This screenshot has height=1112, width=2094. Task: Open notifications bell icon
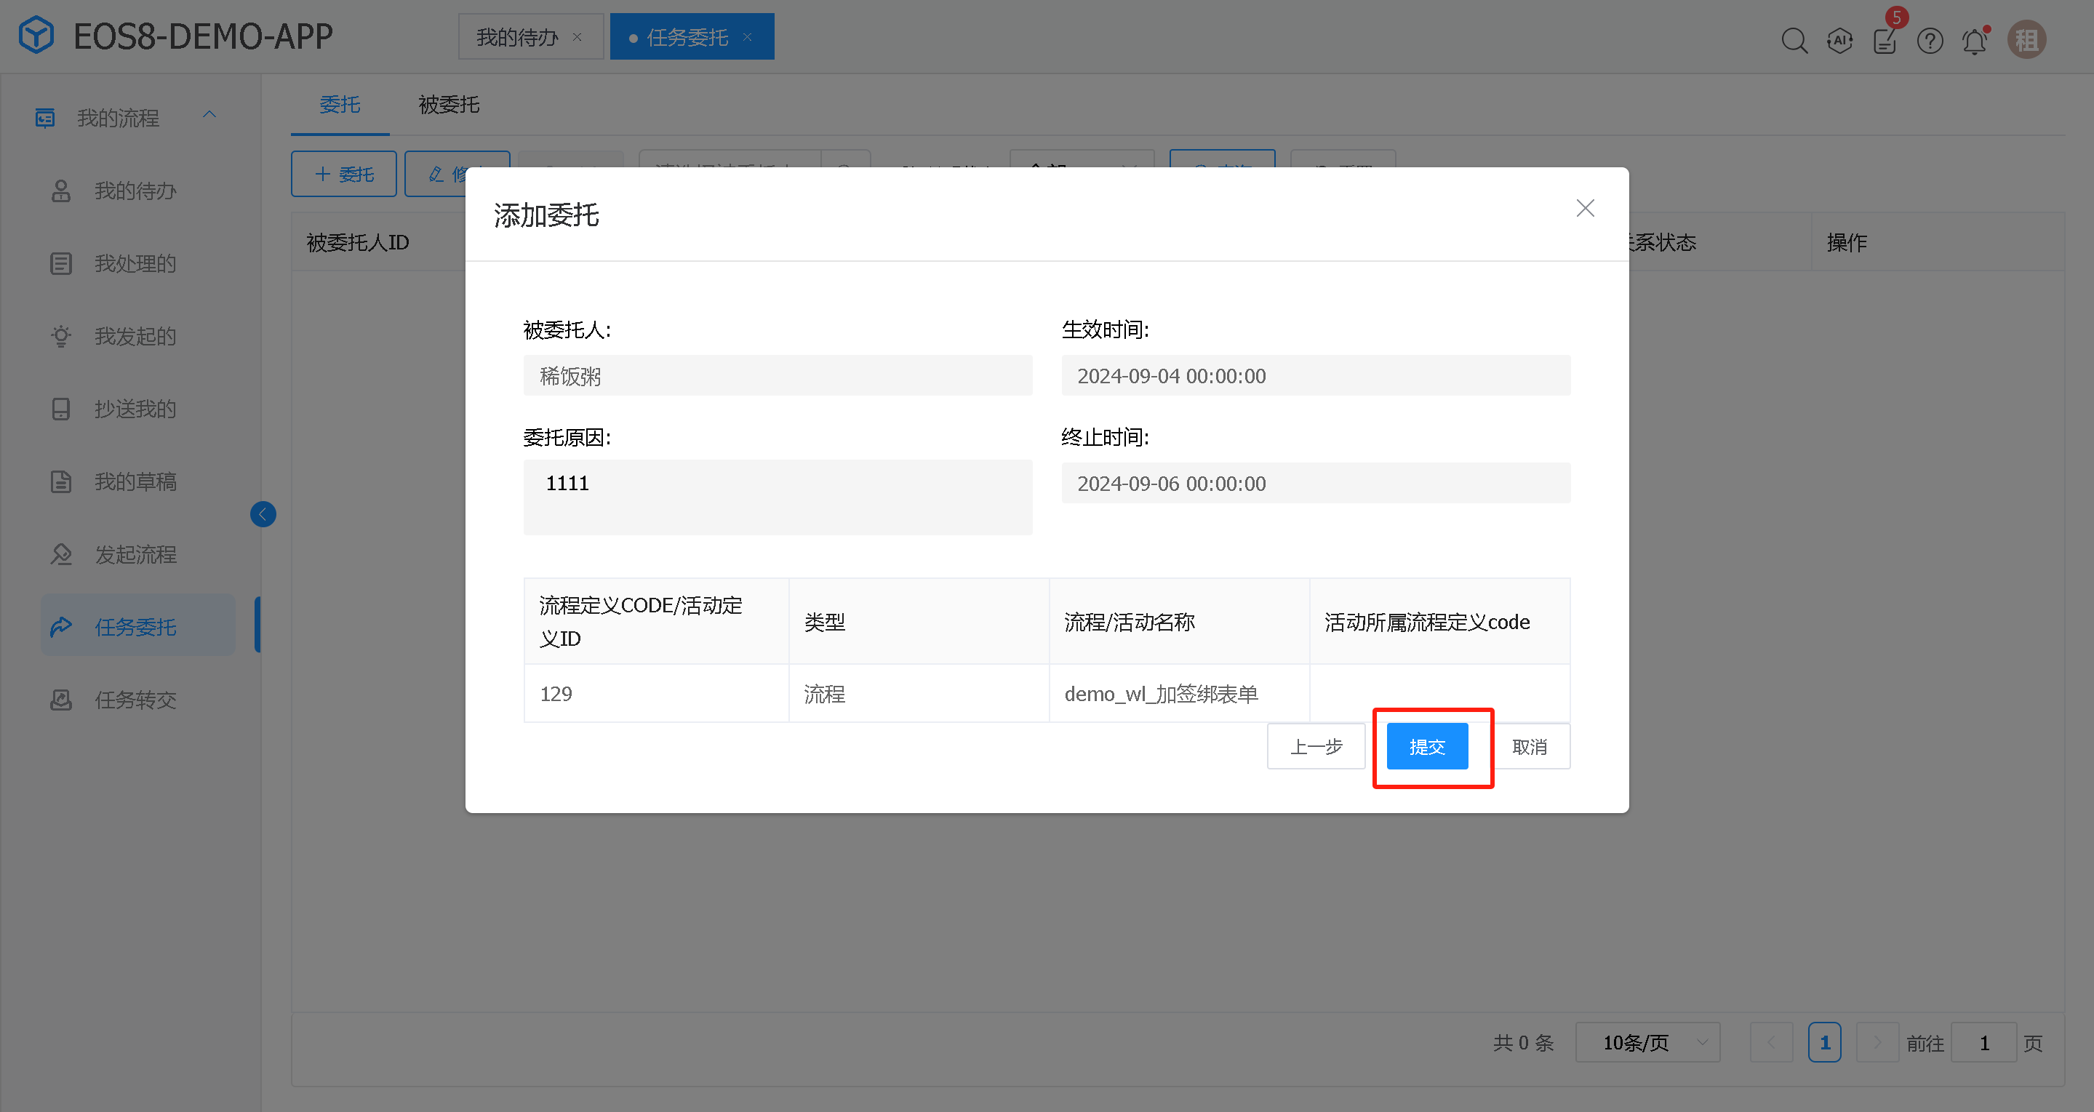point(1975,41)
